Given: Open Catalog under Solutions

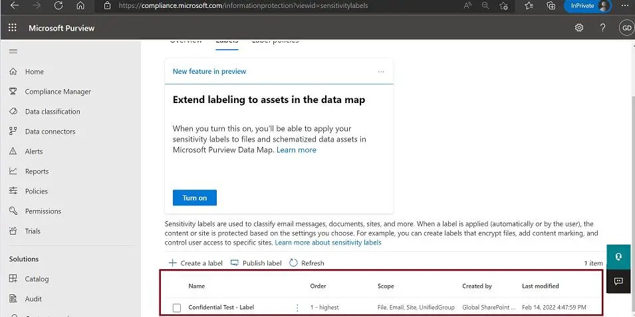Looking at the screenshot, I should (x=37, y=278).
